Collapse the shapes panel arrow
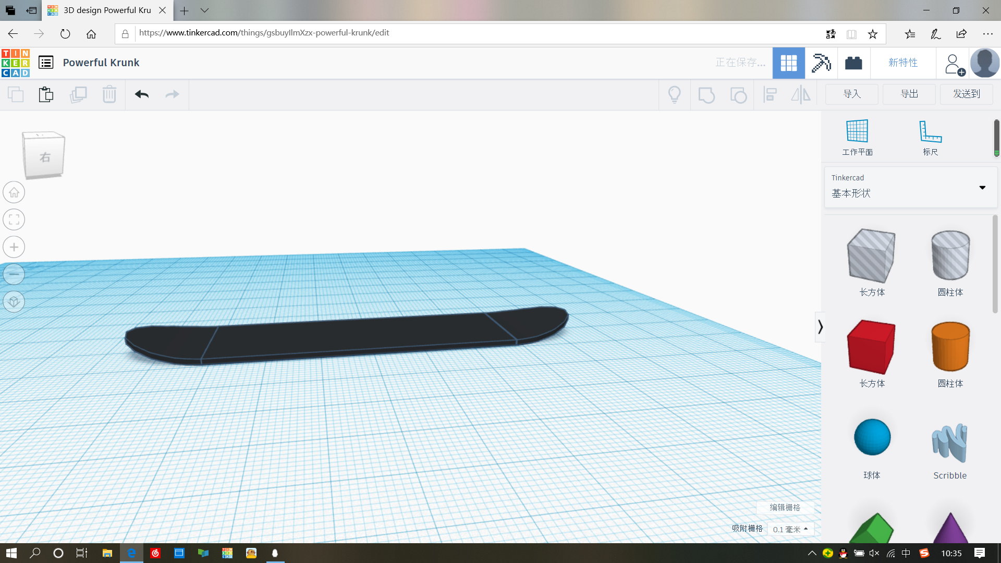Viewport: 1001px width, 563px height. coord(820,327)
